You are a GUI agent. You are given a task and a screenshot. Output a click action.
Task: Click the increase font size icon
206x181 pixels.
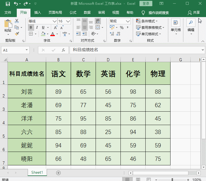pyautogui.click(x=56, y=27)
